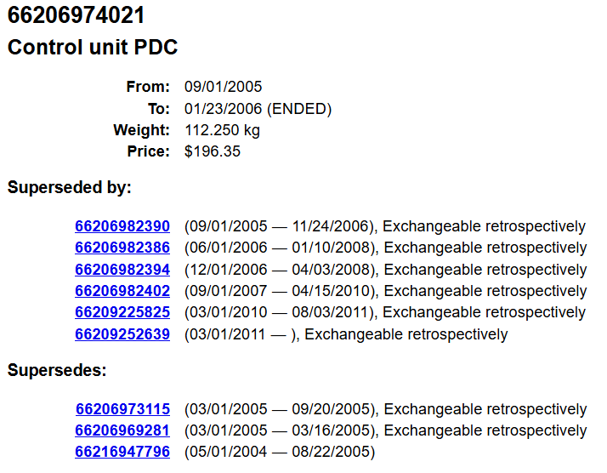
Task: Click the price value $196.35
Action: (213, 151)
